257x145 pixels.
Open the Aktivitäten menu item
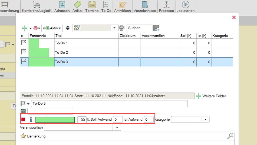122,7
